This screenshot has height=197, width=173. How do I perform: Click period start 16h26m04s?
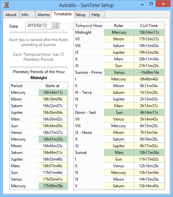pyautogui.click(x=53, y=113)
